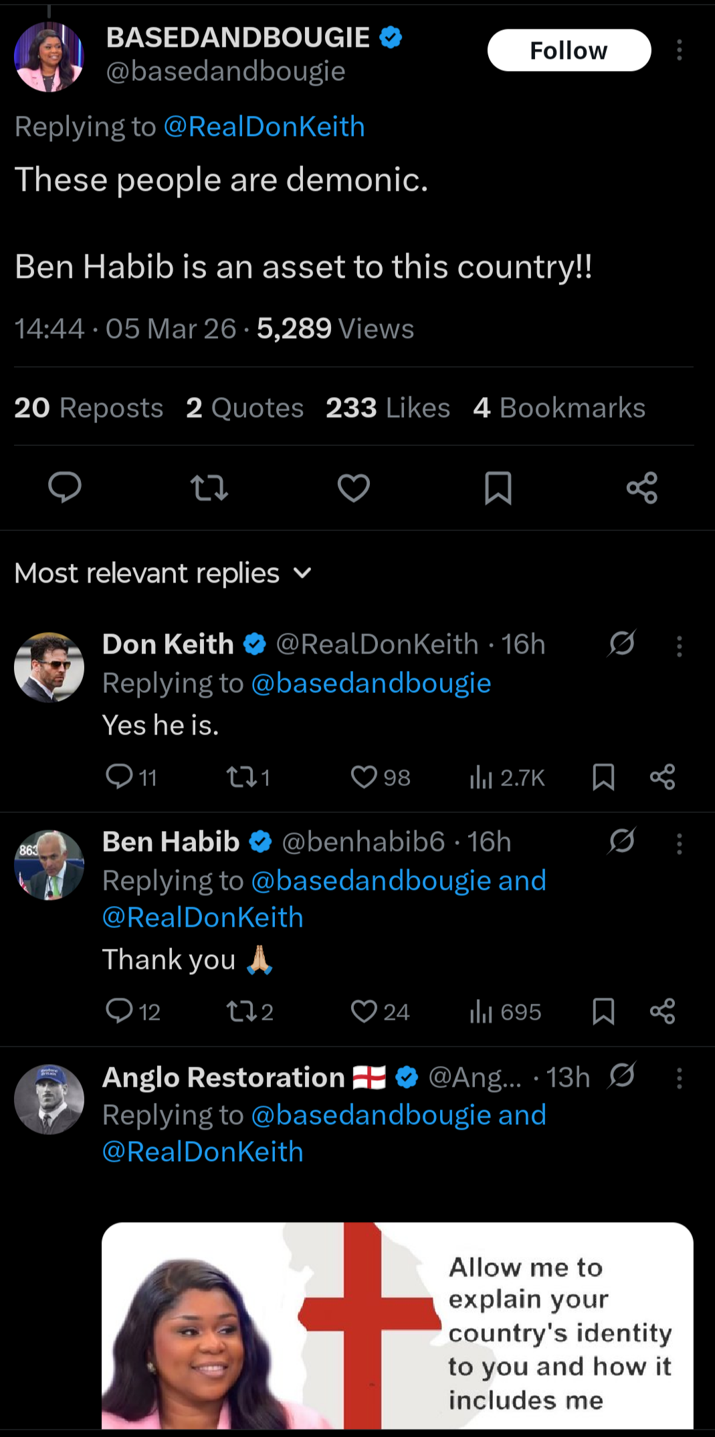This screenshot has height=1437, width=715.
Task: Reply to Ben Habib's comment
Action: pos(120,1010)
